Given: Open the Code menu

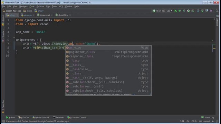Looking at the screenshot, I should pos(32,7).
